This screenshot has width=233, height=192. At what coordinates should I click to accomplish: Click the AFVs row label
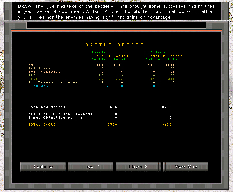[x=33, y=79]
